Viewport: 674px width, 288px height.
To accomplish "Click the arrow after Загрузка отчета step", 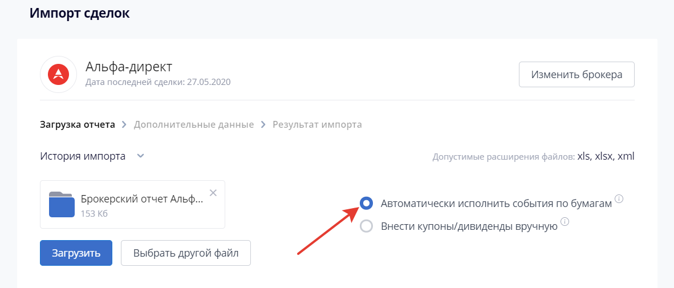I will [x=124, y=124].
